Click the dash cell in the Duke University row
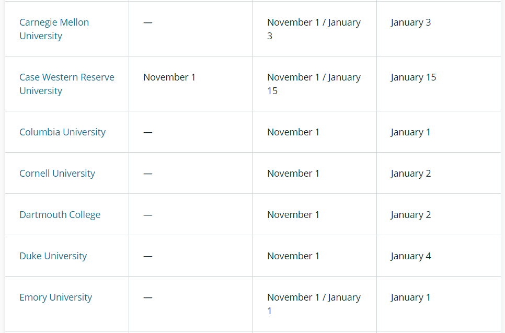Screen dimensions: 505x333 (148, 256)
